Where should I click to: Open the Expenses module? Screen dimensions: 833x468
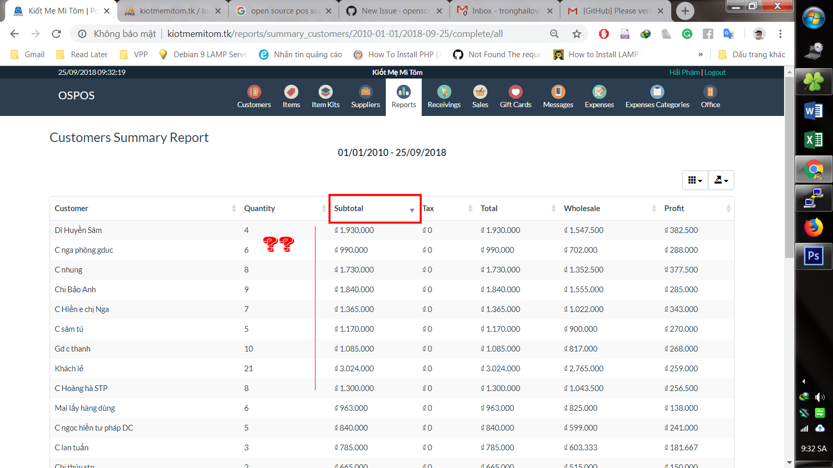click(599, 97)
